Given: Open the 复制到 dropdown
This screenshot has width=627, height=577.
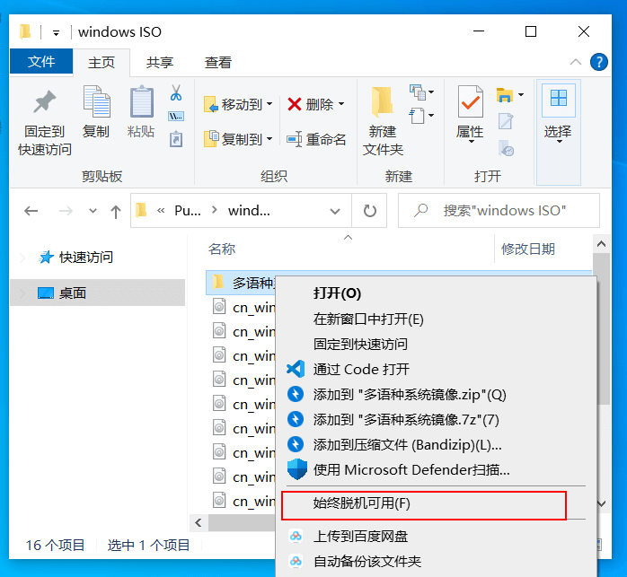Looking at the screenshot, I should 238,139.
